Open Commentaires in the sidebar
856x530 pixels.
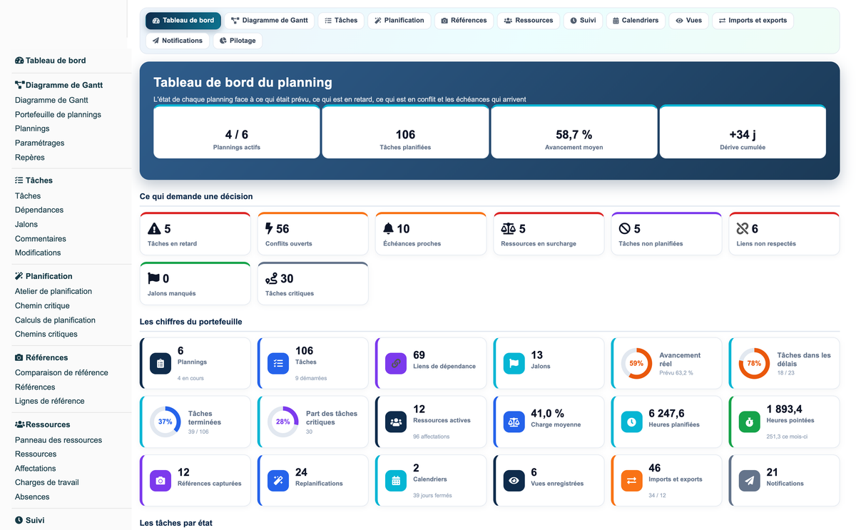pos(41,239)
